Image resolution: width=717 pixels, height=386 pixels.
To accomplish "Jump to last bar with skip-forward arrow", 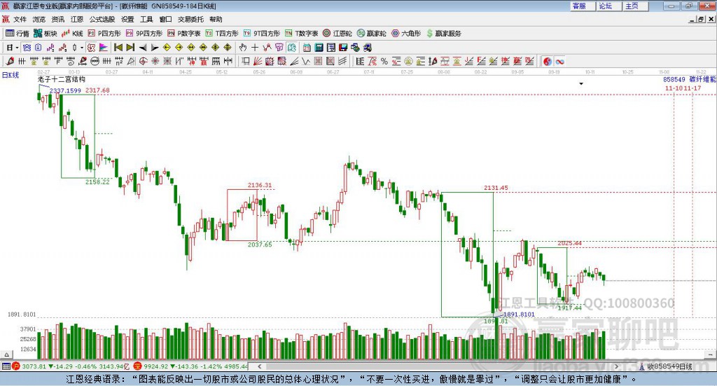I will tap(130, 48).
